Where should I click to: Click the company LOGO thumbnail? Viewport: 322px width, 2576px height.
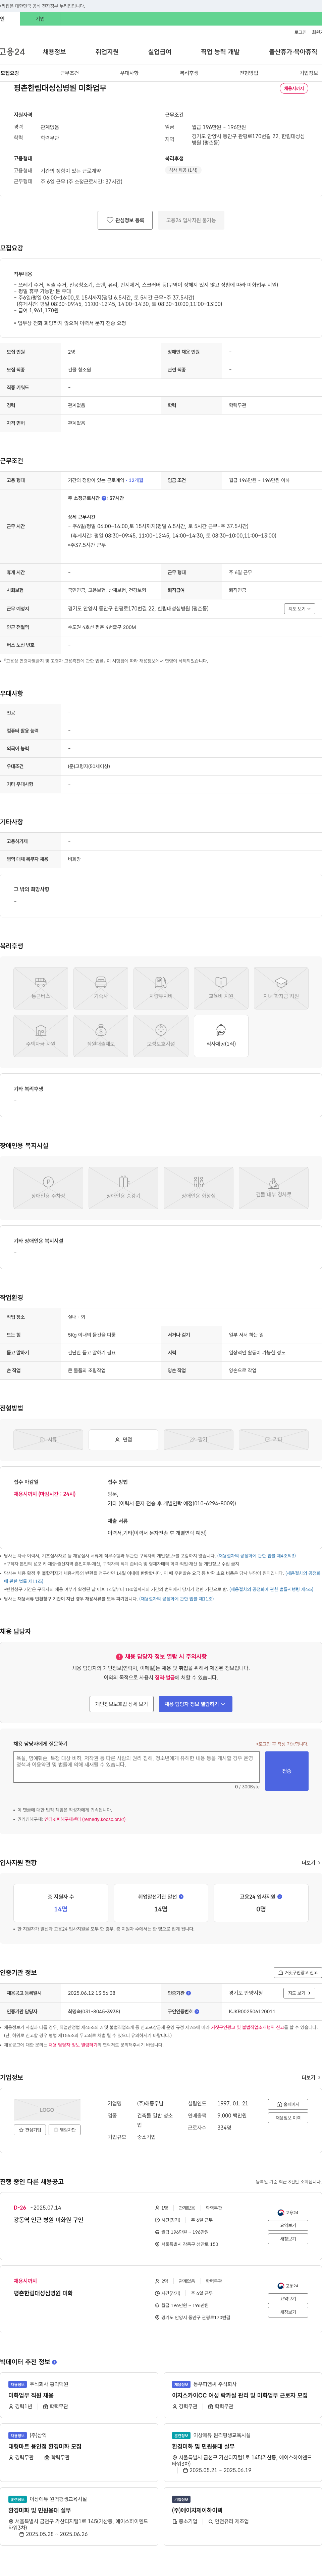[x=47, y=2110]
